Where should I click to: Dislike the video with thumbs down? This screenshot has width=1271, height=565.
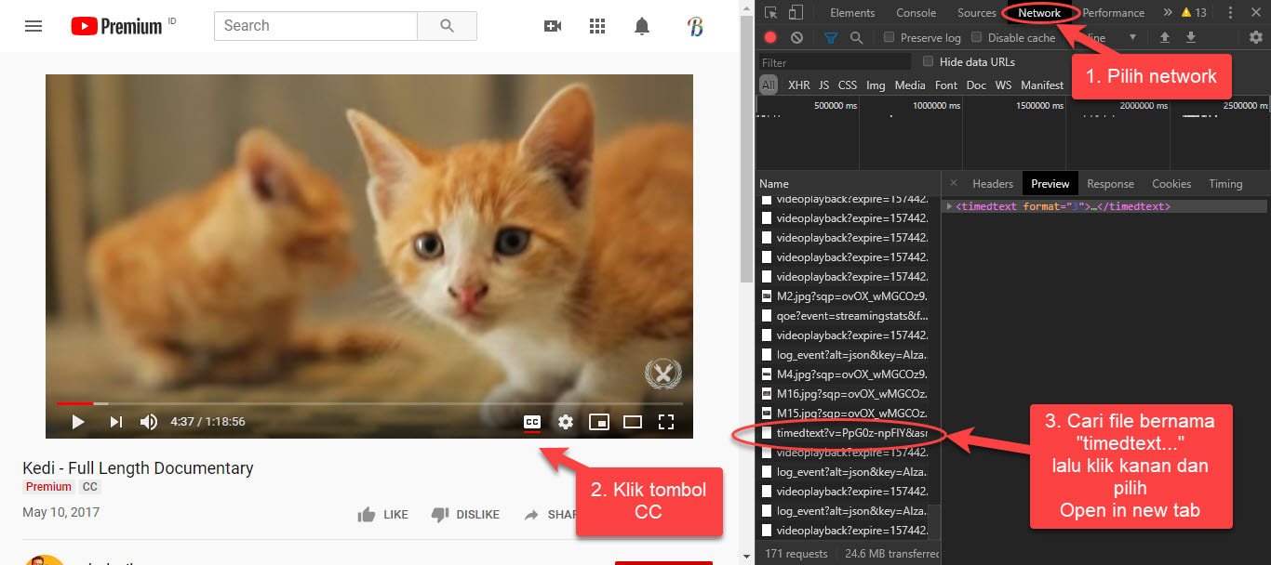coord(465,514)
